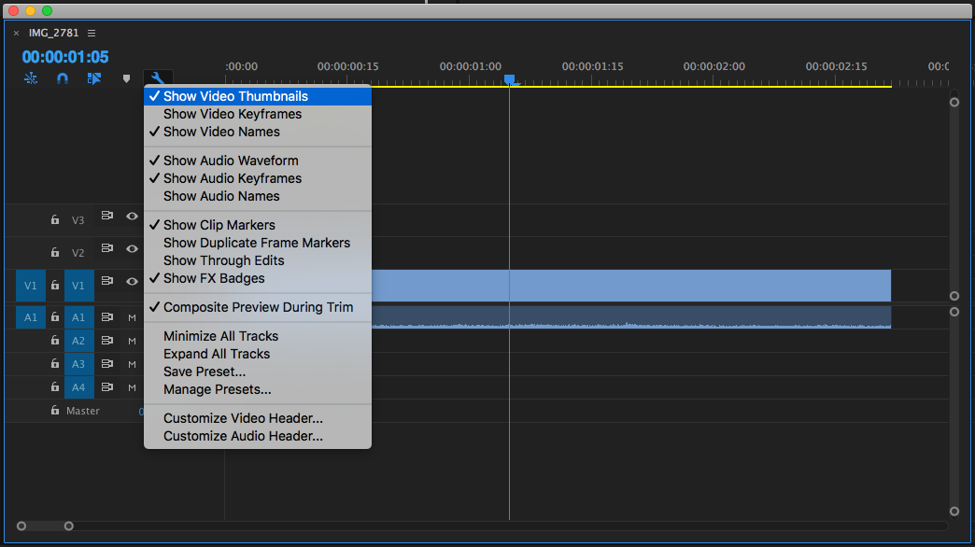Toggle track lock on V3

point(55,220)
